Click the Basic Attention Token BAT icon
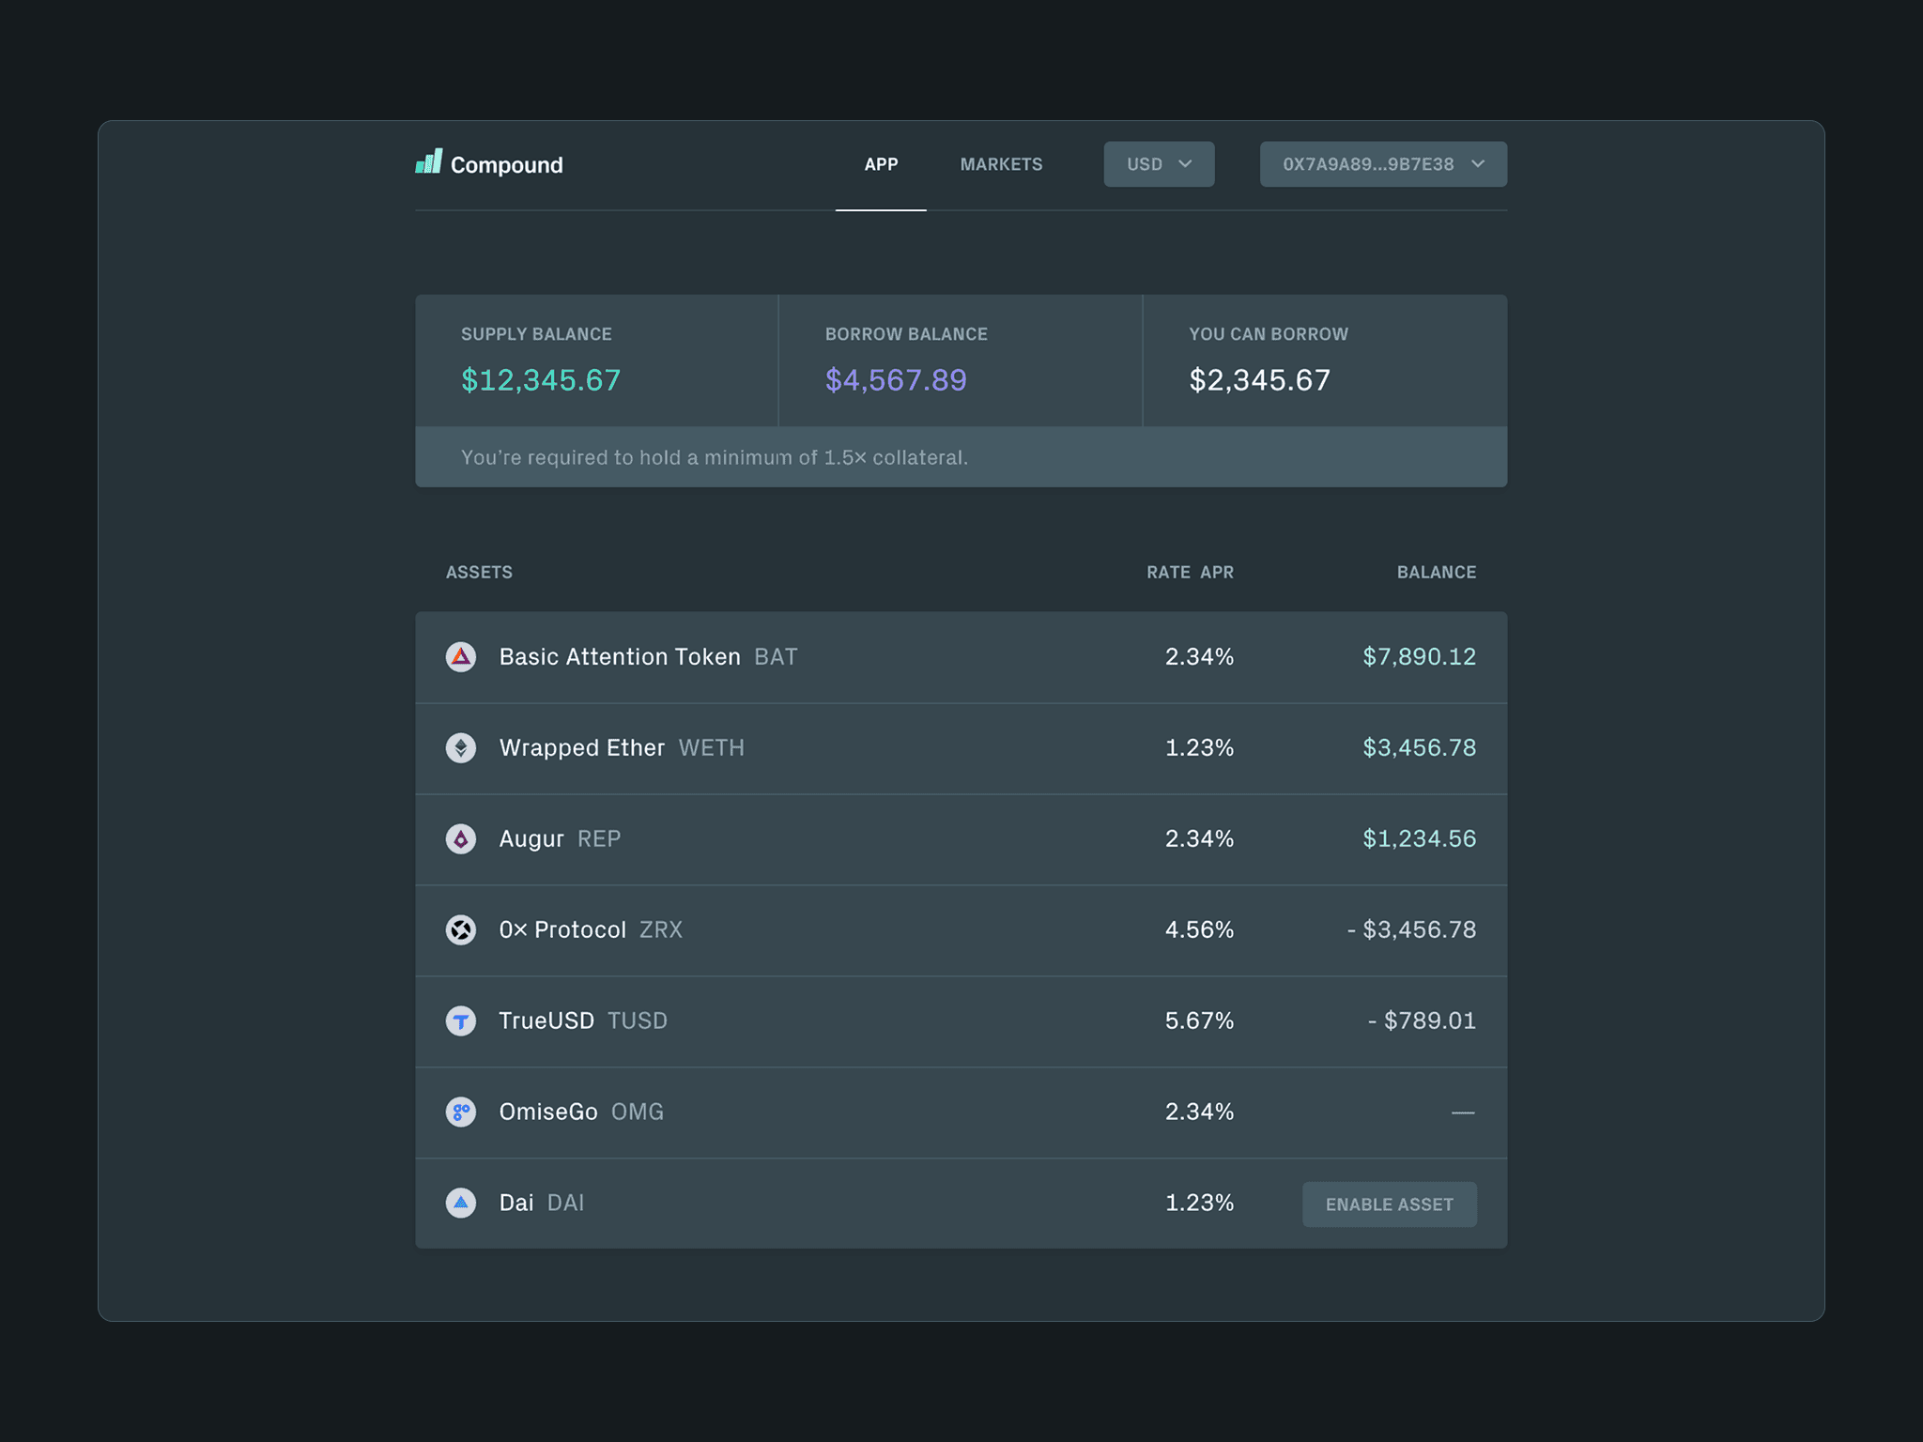 tap(460, 657)
